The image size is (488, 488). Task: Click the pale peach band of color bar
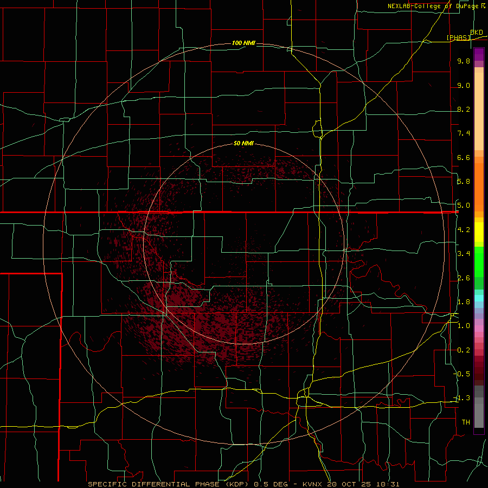pyautogui.click(x=479, y=111)
